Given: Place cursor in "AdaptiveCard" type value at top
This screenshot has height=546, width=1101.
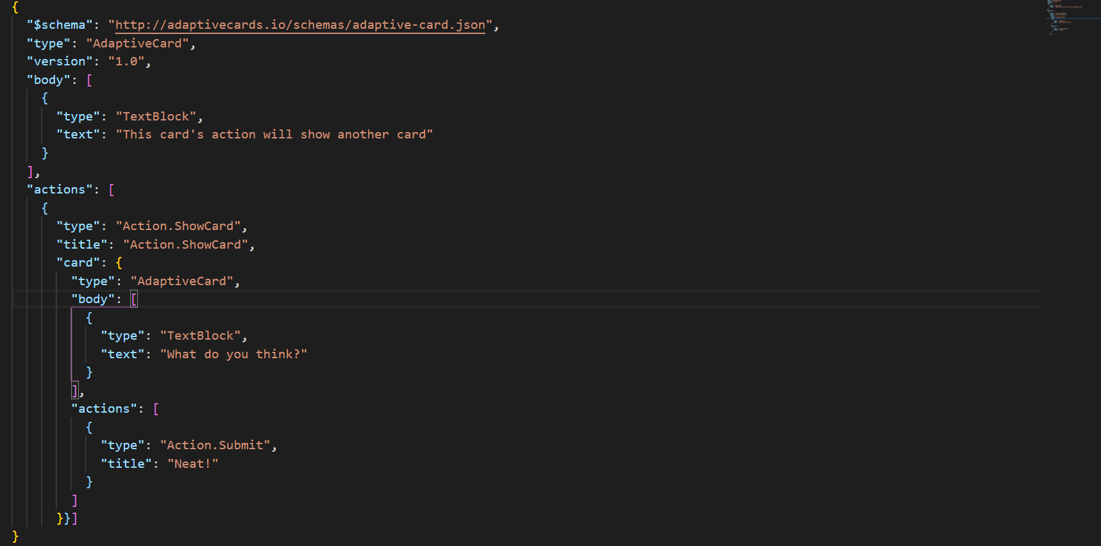Looking at the screenshot, I should [137, 44].
